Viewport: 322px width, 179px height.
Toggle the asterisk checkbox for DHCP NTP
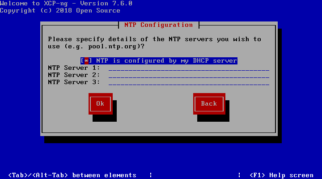click(x=86, y=61)
